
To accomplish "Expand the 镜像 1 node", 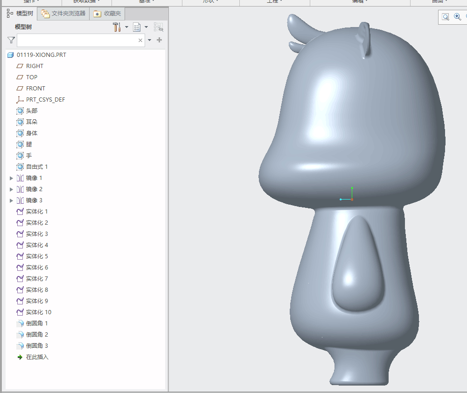I will pos(11,178).
